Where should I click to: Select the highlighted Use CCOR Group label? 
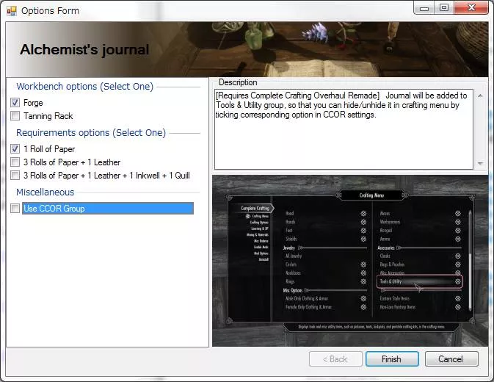point(108,209)
